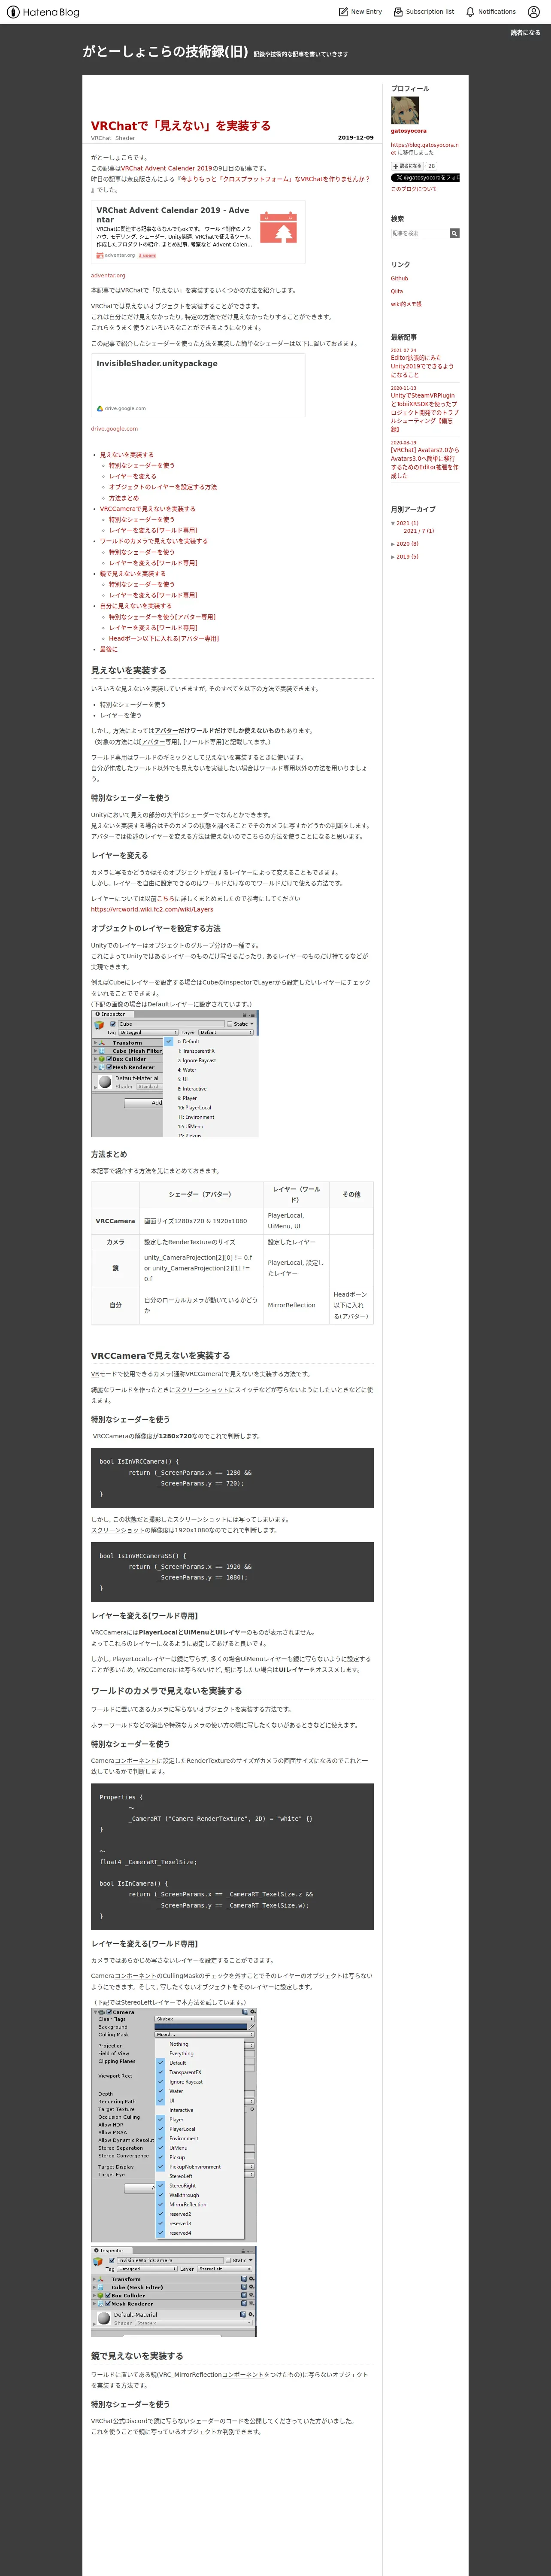Jump to 最後に in the contents list
551x2576 pixels.
109,649
